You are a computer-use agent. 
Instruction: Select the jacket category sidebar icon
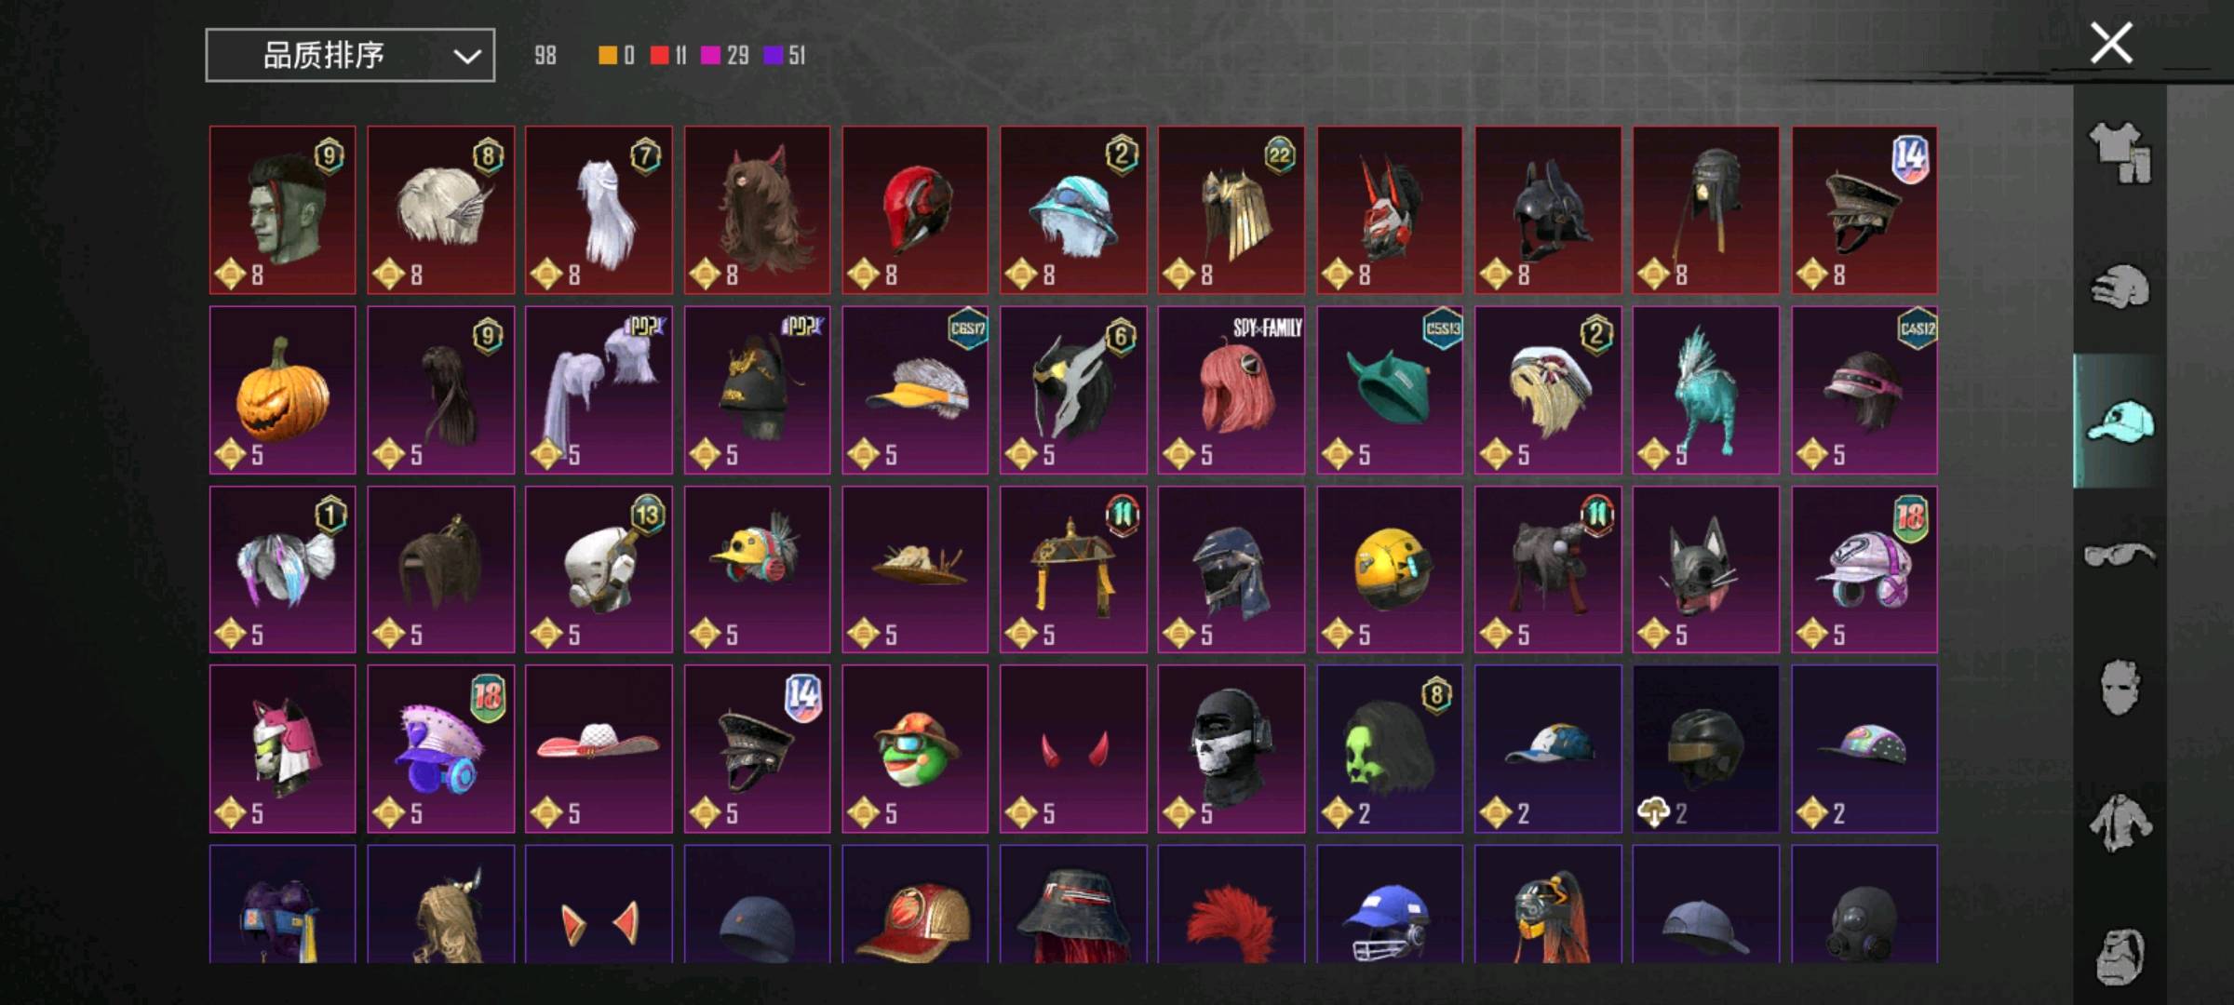(2120, 823)
